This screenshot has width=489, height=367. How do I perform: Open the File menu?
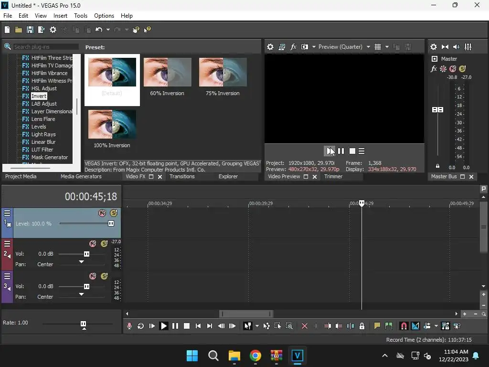[x=8, y=16]
